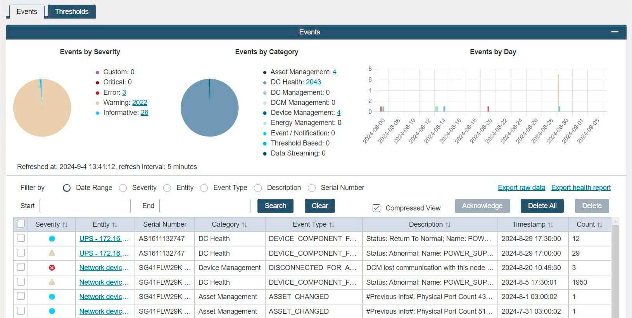Open Informative count 26 link

[x=145, y=113]
